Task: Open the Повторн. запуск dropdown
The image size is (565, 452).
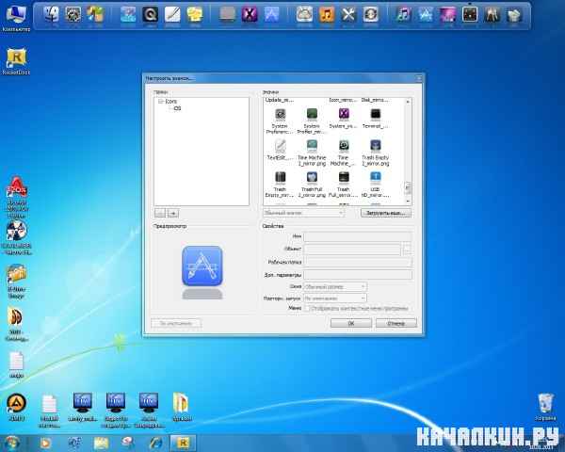Action: pos(335,299)
